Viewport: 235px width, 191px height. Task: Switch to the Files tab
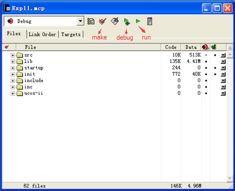(14, 34)
